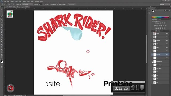Select the Zoom tool
This screenshot has height=96, width=171.
point(2,57)
